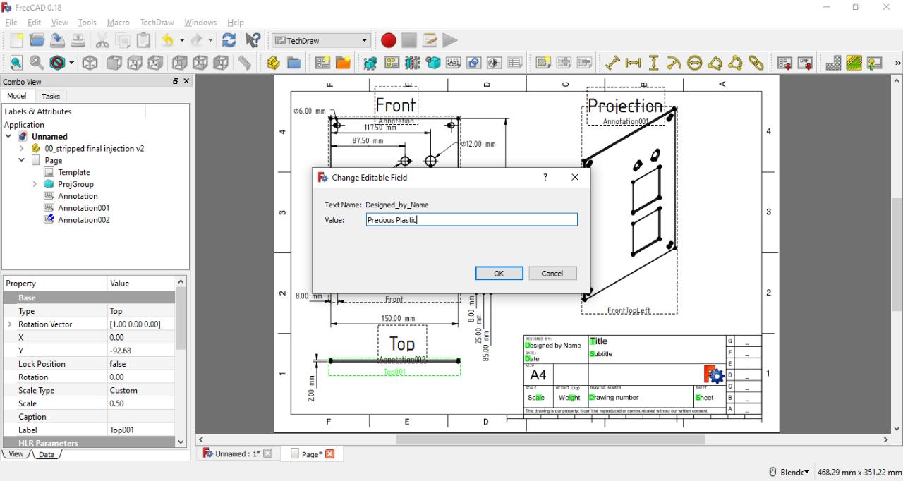Apply hatch pattern checkered icon
Image resolution: width=903 pixels, height=481 pixels.
(x=834, y=63)
